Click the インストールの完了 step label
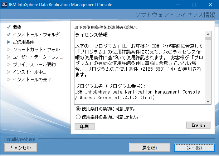219x156 pixels. (32, 80)
